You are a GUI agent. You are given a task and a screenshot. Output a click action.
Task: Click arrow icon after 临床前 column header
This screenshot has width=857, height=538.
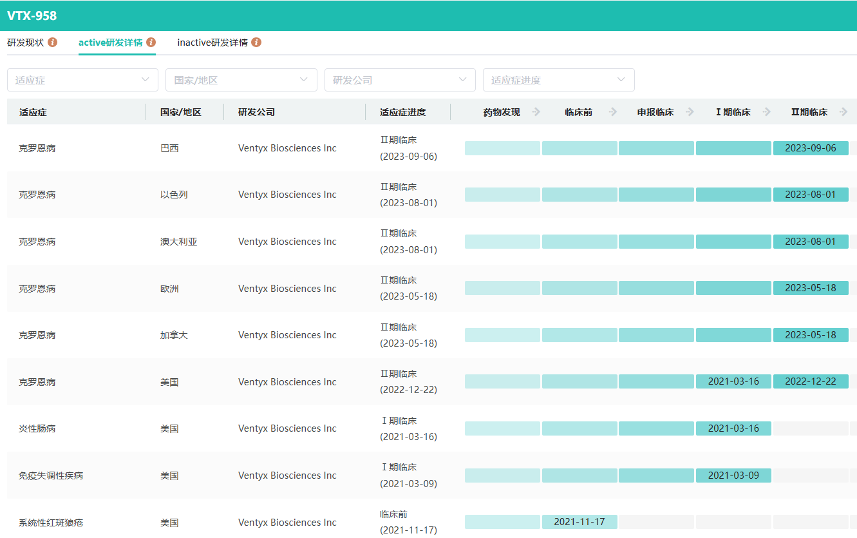pyautogui.click(x=612, y=112)
